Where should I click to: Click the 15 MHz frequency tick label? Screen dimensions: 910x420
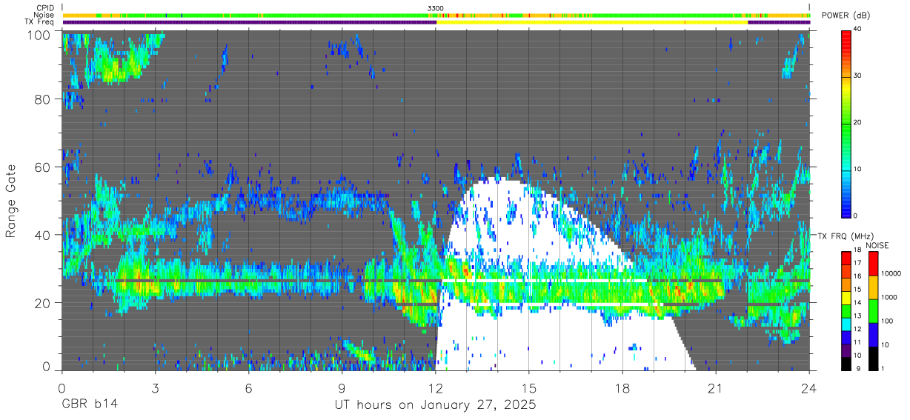point(859,289)
